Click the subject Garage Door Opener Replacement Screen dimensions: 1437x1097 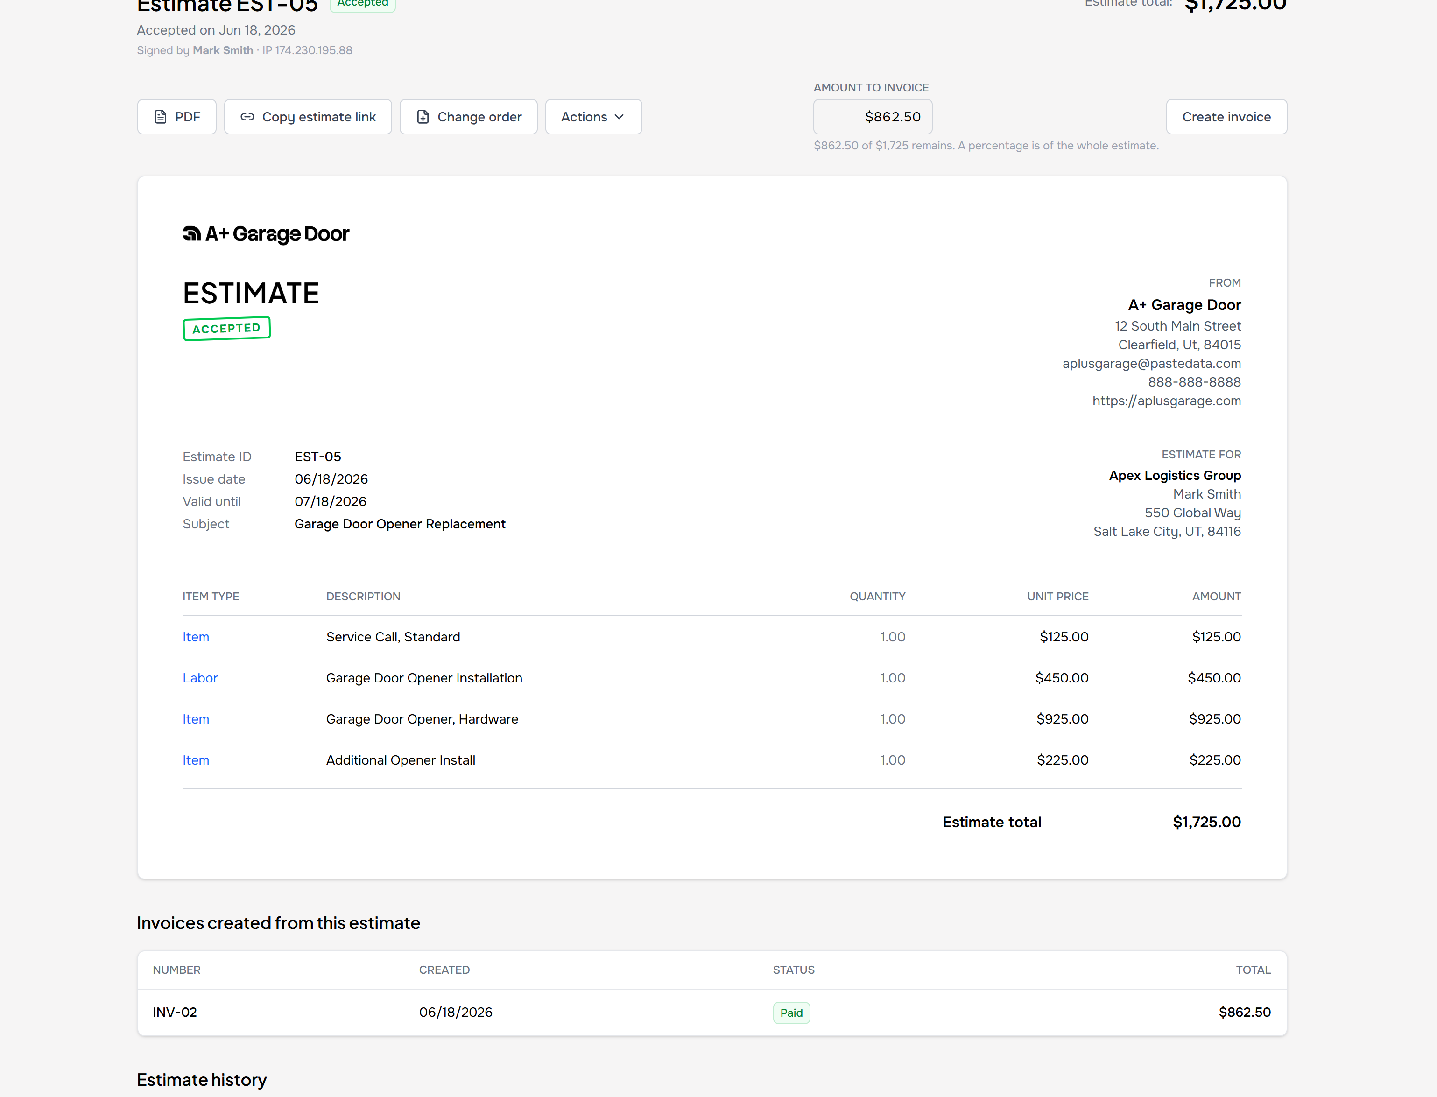click(x=400, y=524)
